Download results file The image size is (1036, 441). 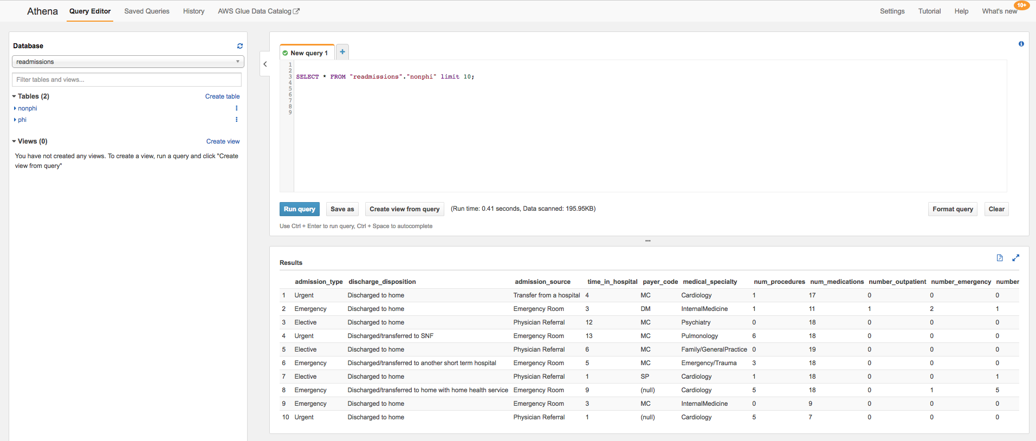pos(1000,258)
